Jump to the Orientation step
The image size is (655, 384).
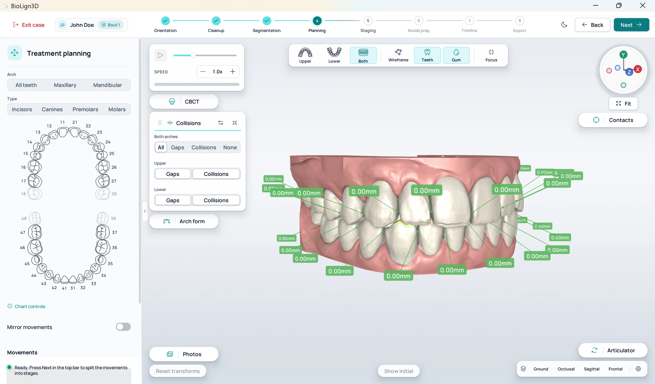coord(165,25)
